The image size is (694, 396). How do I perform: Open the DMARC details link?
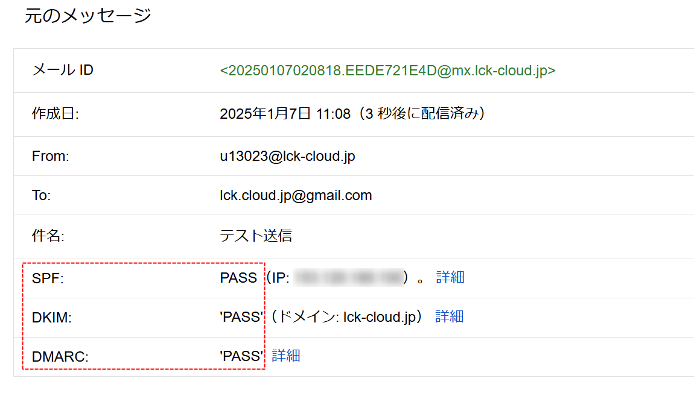click(286, 356)
